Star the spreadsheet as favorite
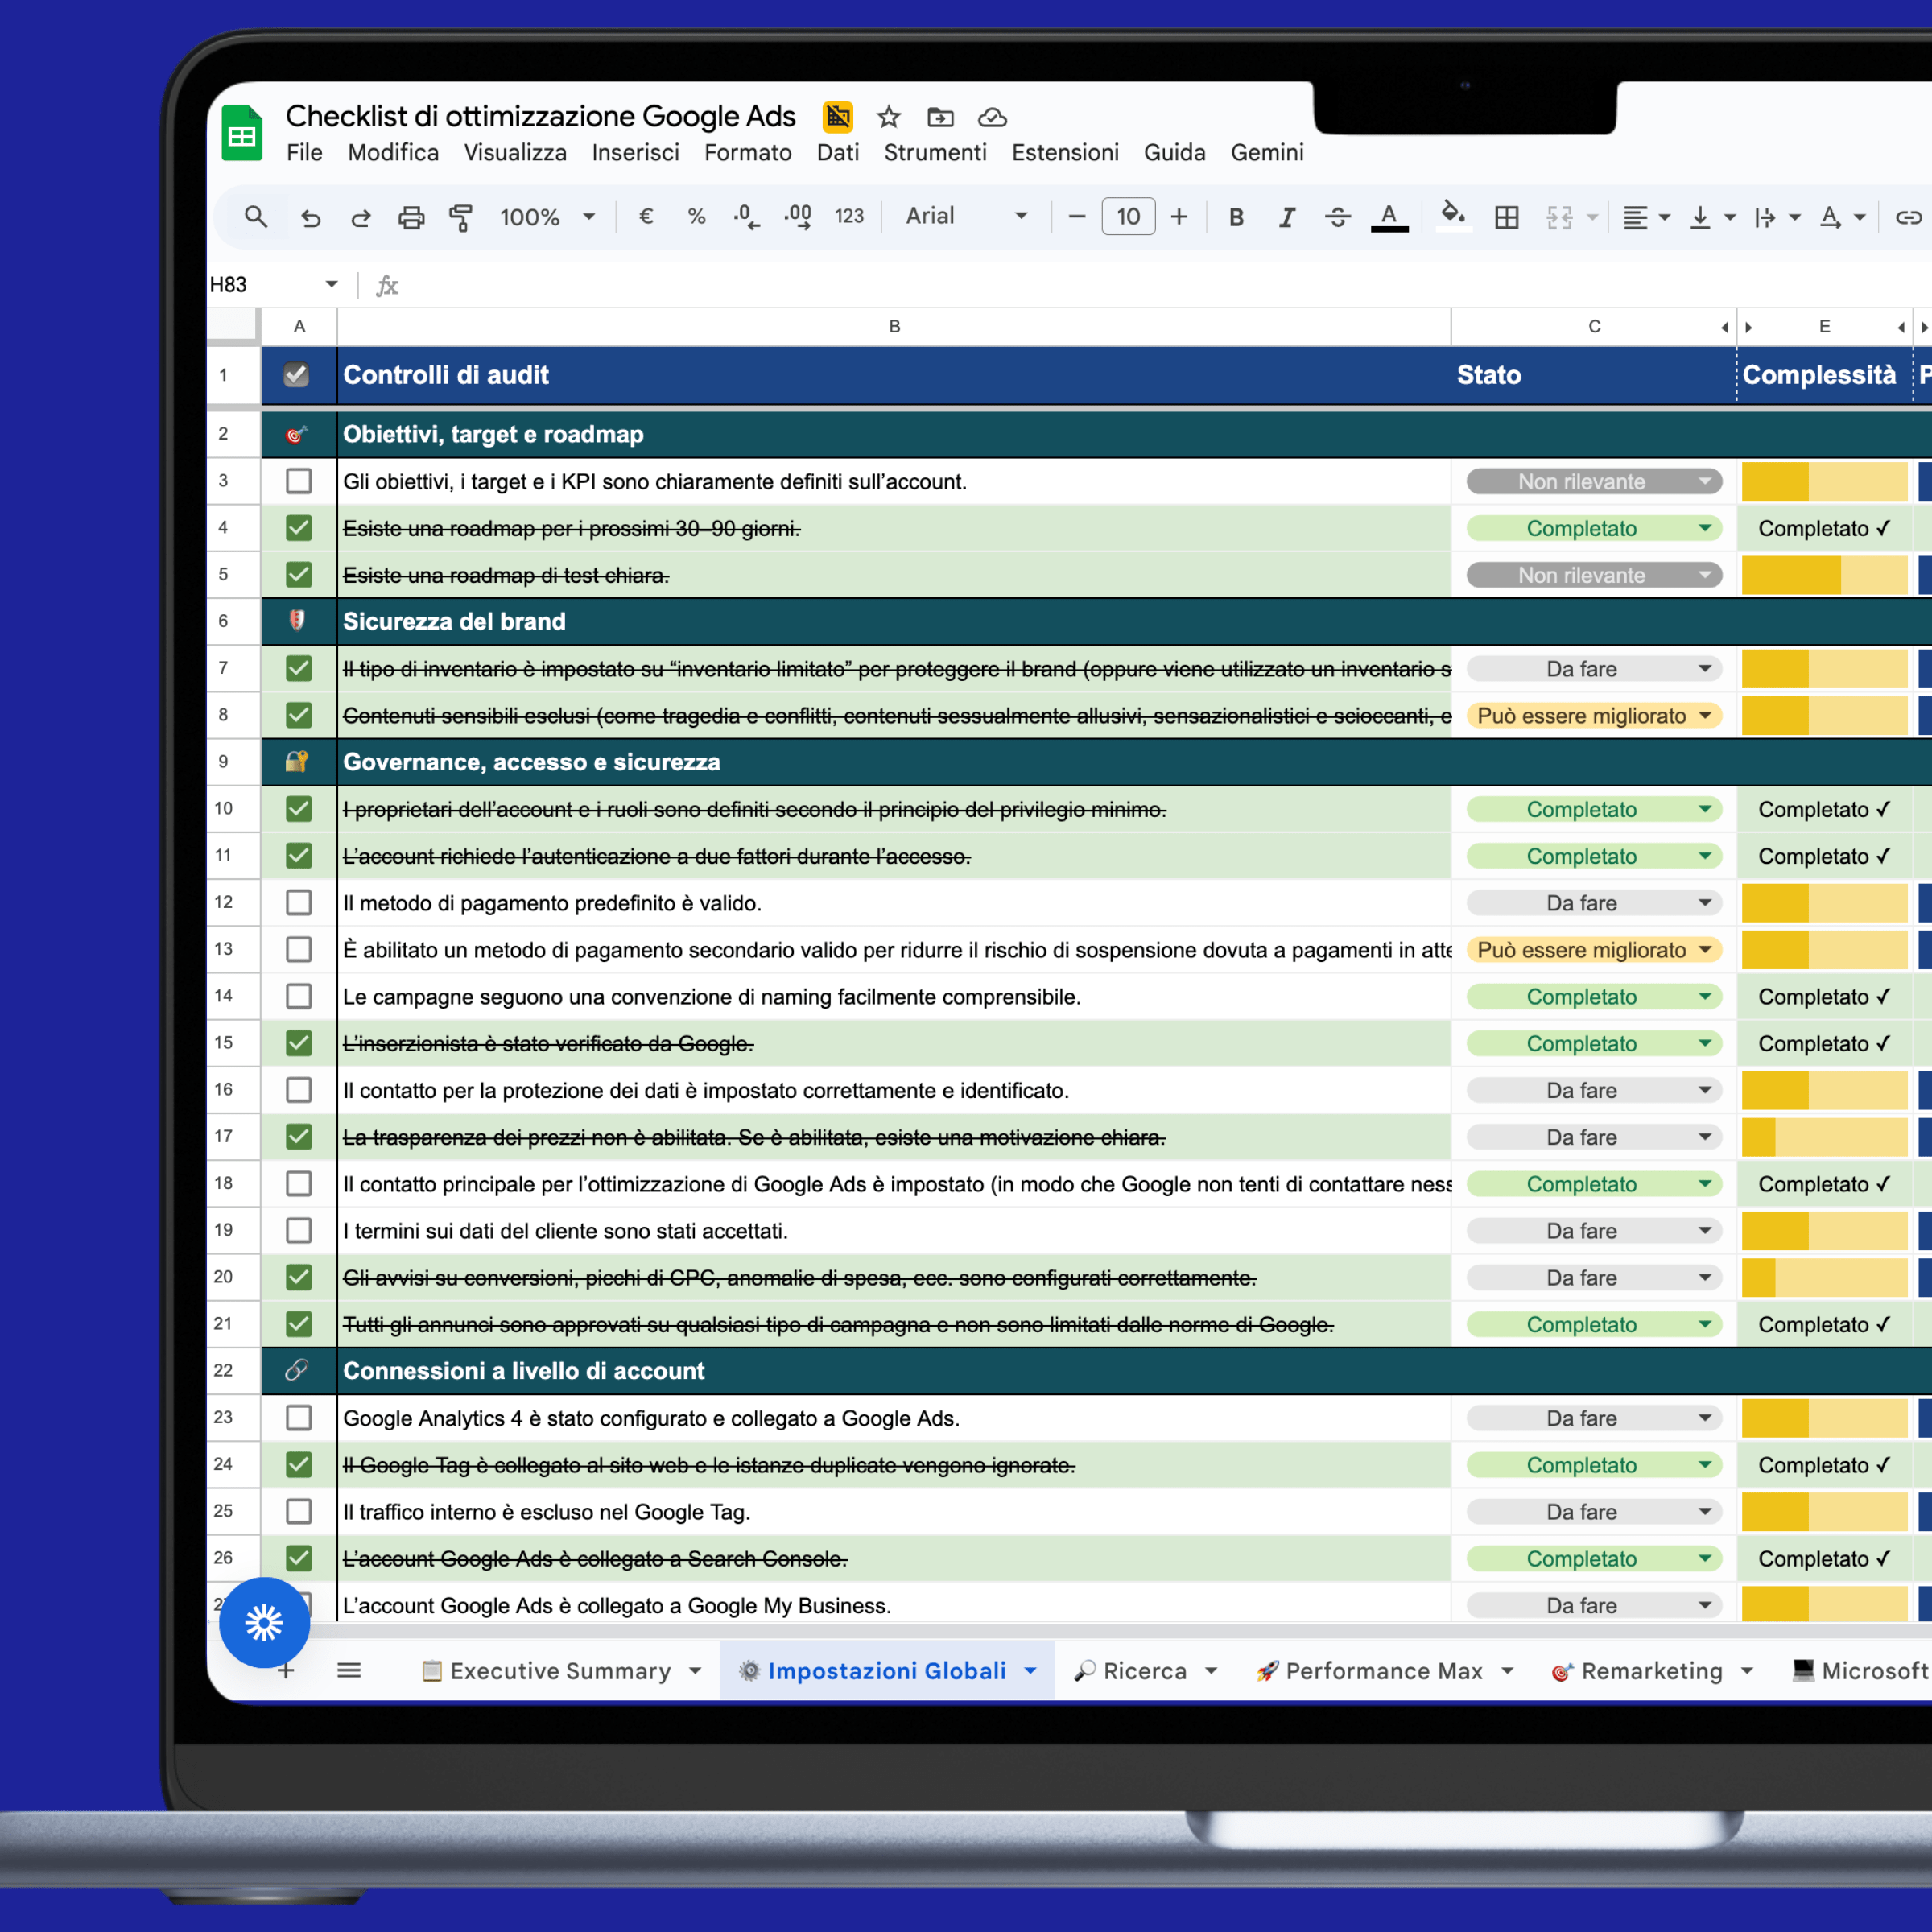 (x=888, y=117)
